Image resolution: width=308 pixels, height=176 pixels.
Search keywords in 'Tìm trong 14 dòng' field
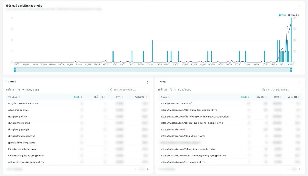(129, 90)
